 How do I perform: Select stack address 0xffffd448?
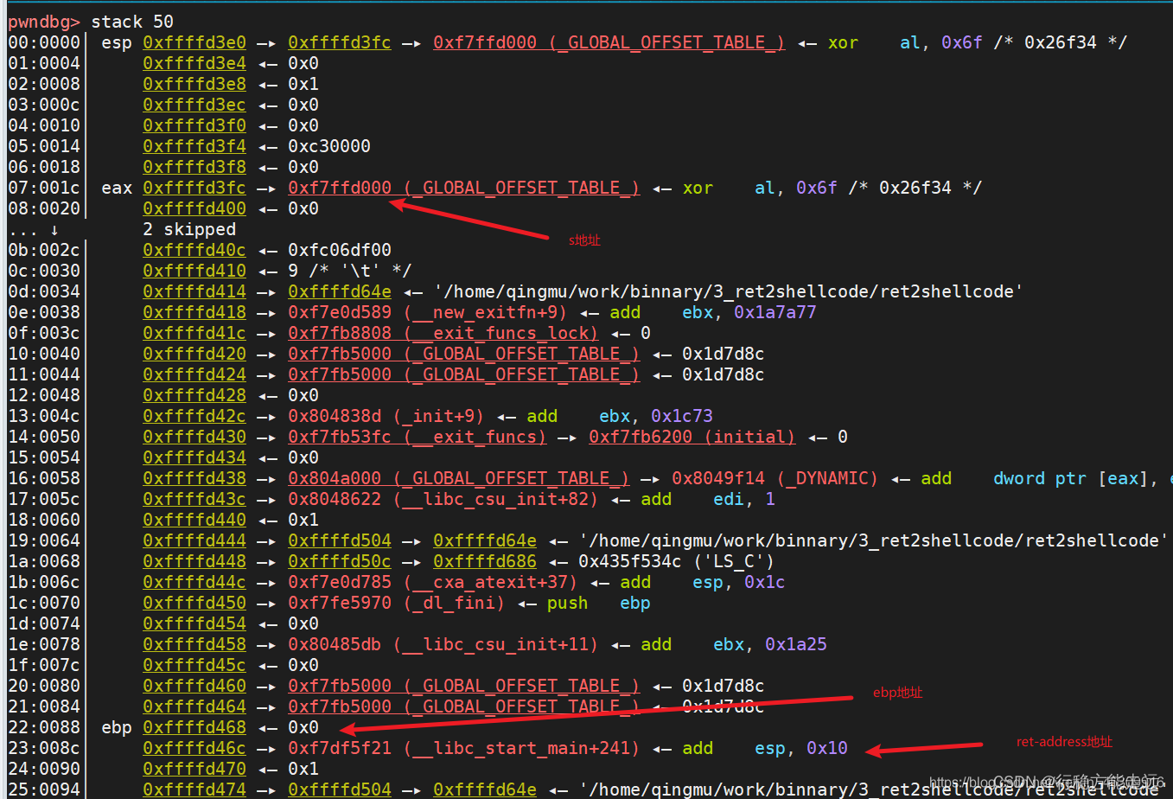[x=194, y=561]
